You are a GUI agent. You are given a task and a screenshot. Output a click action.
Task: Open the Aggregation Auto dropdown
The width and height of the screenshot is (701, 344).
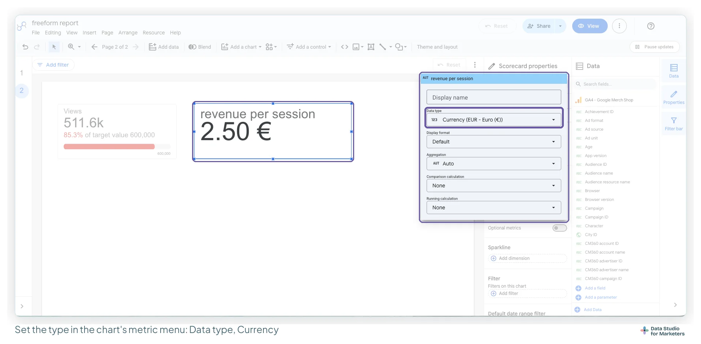pyautogui.click(x=494, y=164)
